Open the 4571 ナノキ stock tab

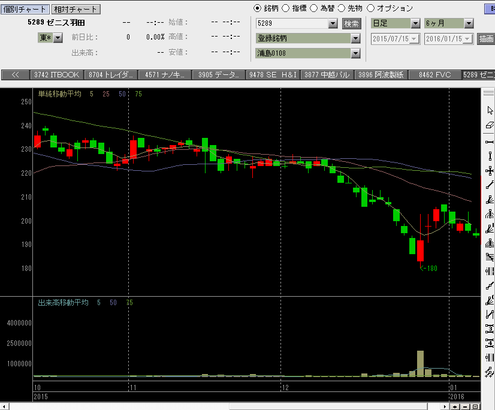(165, 75)
